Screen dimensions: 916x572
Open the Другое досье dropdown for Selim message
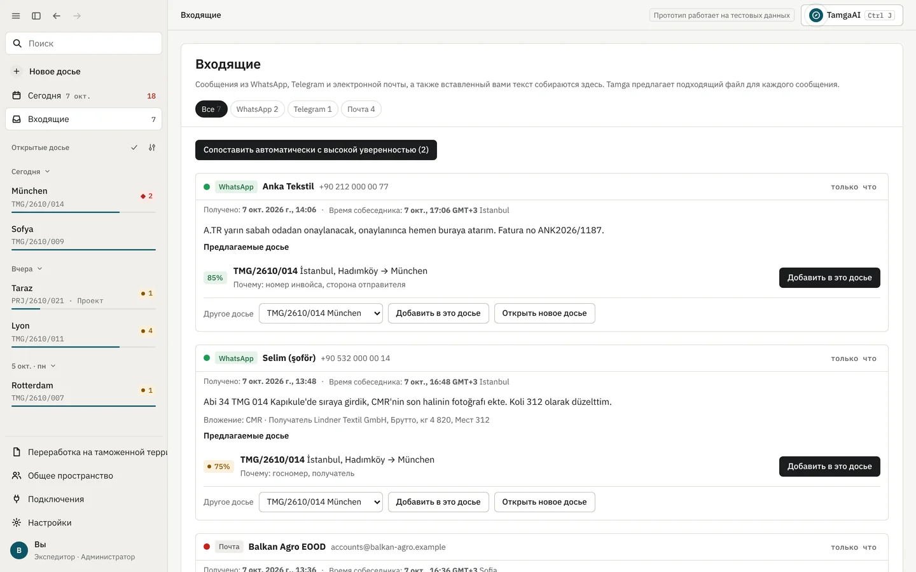coord(321,502)
